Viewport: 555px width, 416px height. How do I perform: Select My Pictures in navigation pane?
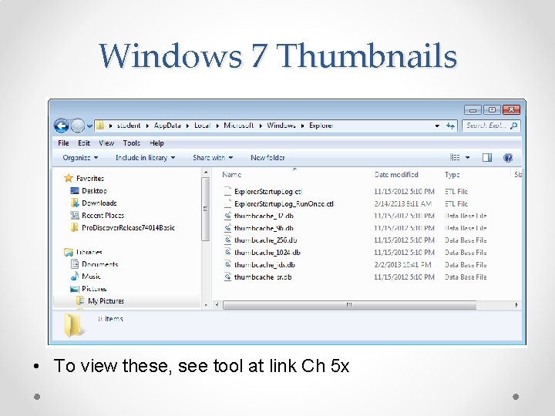(106, 301)
